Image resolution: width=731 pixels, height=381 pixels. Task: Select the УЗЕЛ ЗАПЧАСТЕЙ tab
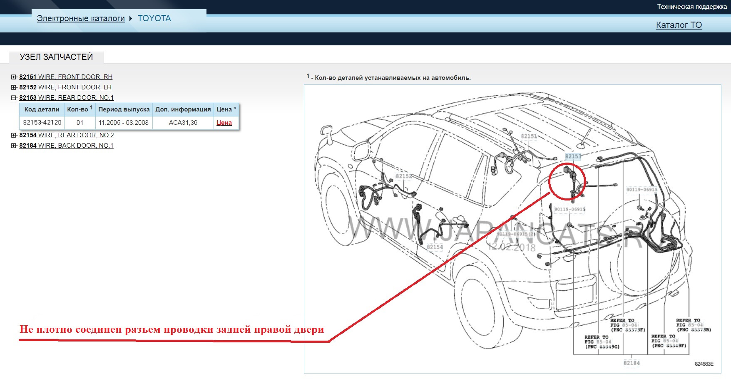[56, 57]
